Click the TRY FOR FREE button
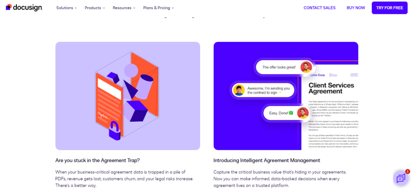The width and height of the screenshot is (418, 193). click(389, 8)
